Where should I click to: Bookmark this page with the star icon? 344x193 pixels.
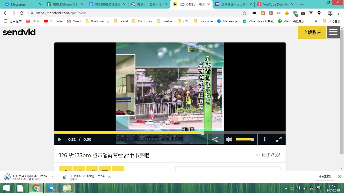pyautogui.click(x=244, y=13)
